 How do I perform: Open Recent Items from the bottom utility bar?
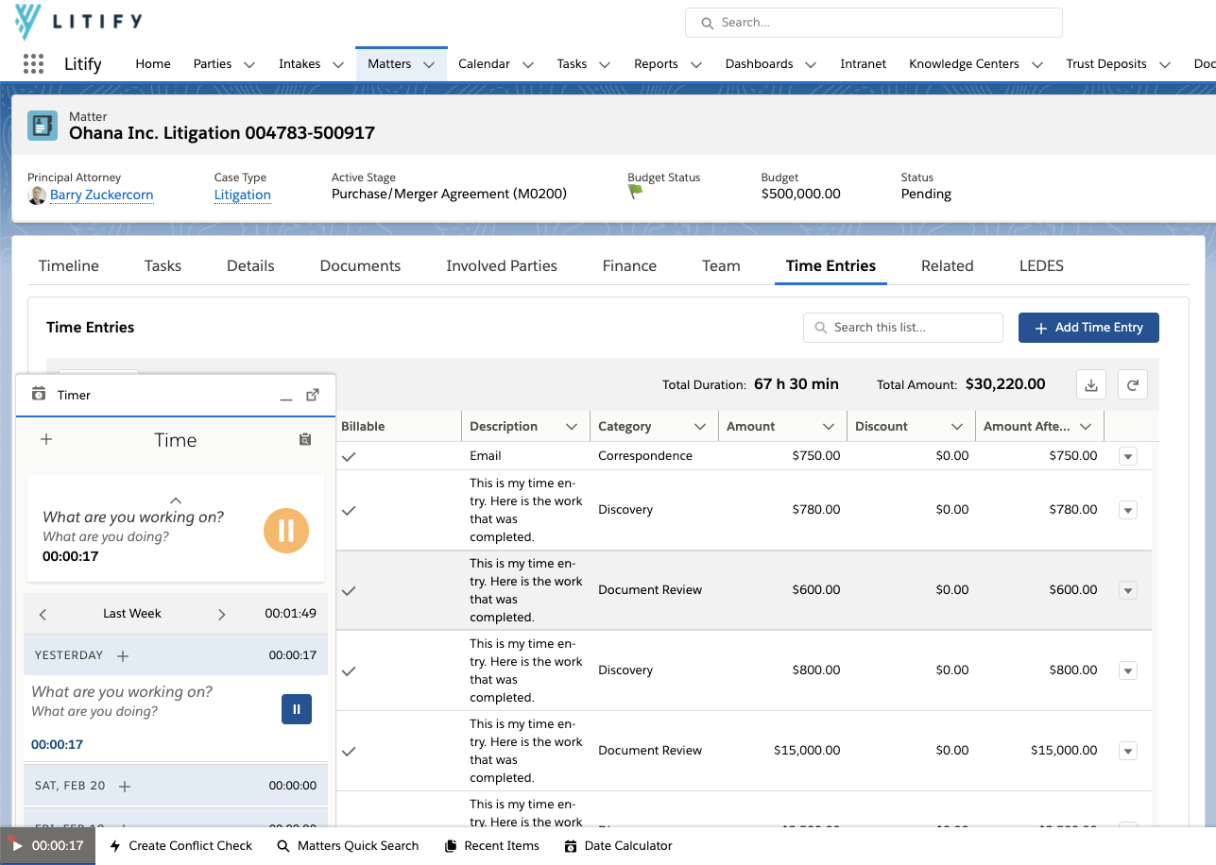click(491, 845)
